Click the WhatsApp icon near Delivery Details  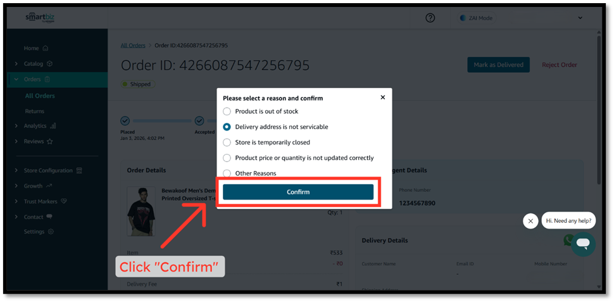pos(569,240)
